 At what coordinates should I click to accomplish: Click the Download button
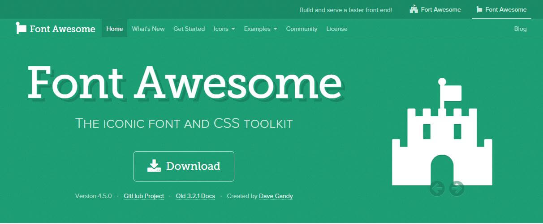click(x=184, y=166)
